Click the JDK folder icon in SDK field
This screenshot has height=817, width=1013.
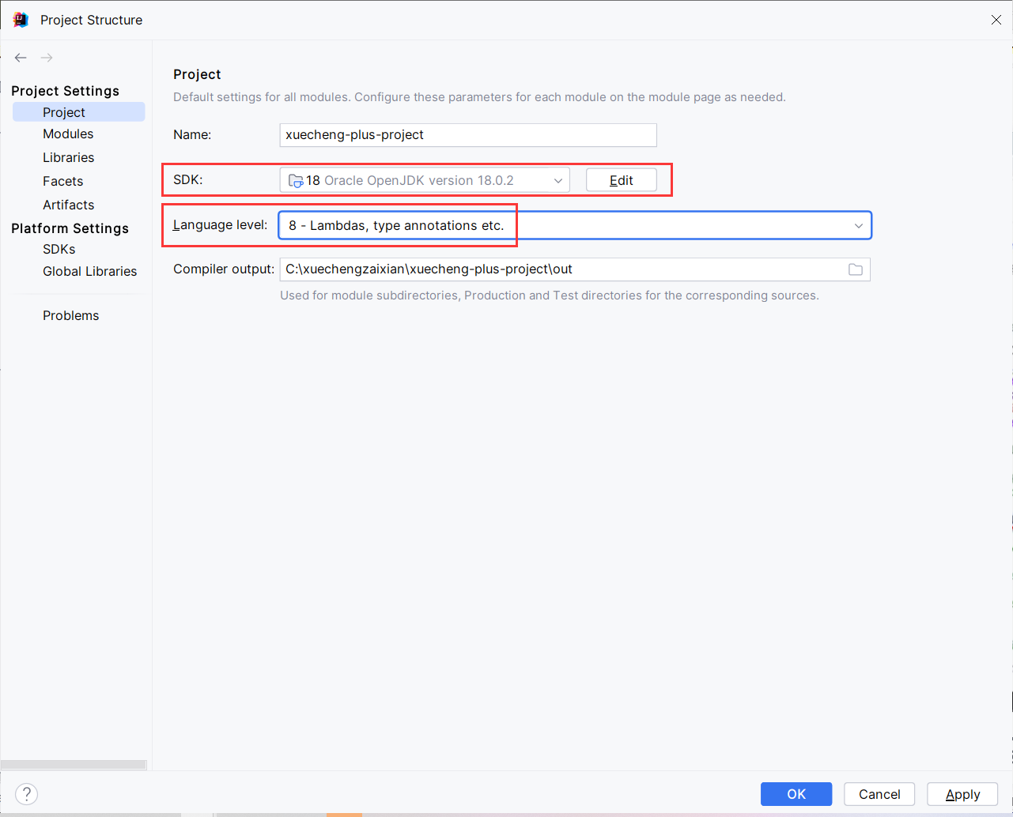[296, 180]
